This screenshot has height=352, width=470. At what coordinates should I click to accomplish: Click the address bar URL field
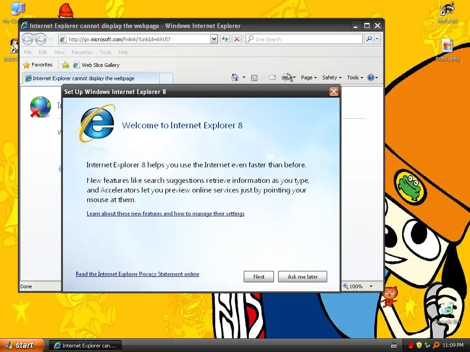coord(134,39)
